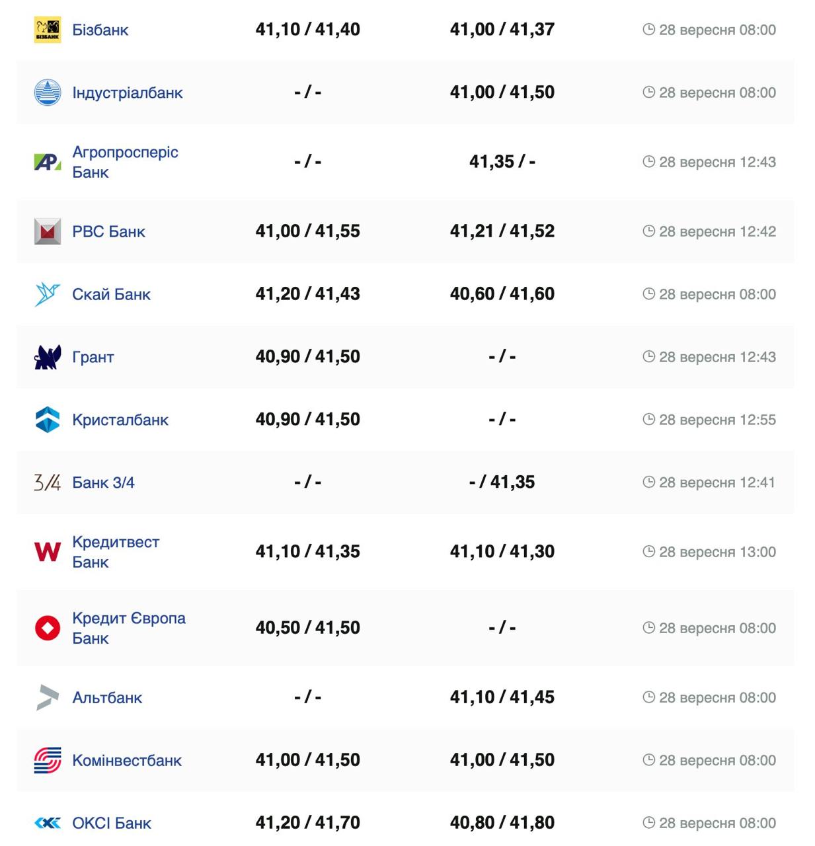Click the Агропросперіс Банк AP logo

click(48, 162)
